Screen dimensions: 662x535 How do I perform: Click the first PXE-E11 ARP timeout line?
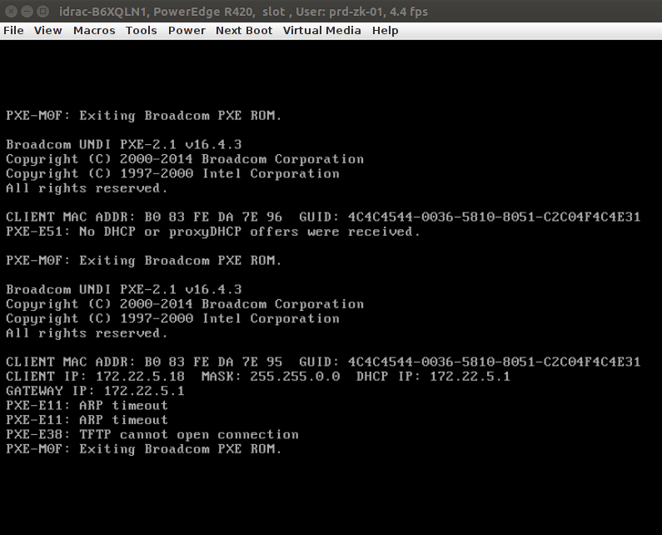87,406
